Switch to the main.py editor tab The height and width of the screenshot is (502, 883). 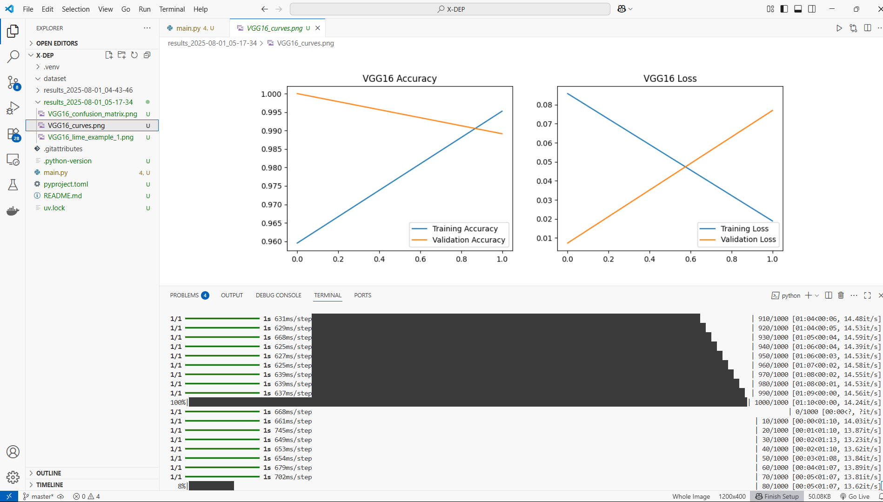pos(194,28)
